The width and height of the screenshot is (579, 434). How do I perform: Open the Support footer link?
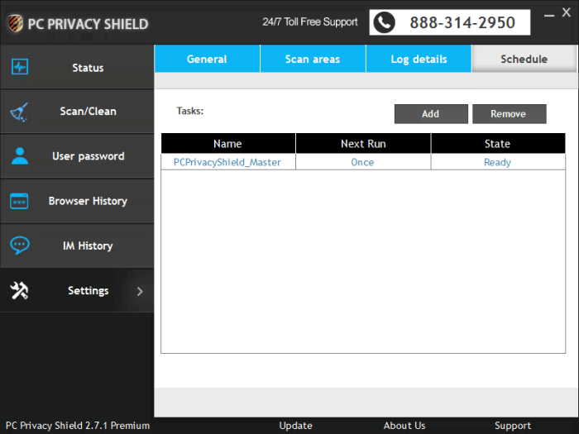click(x=513, y=426)
